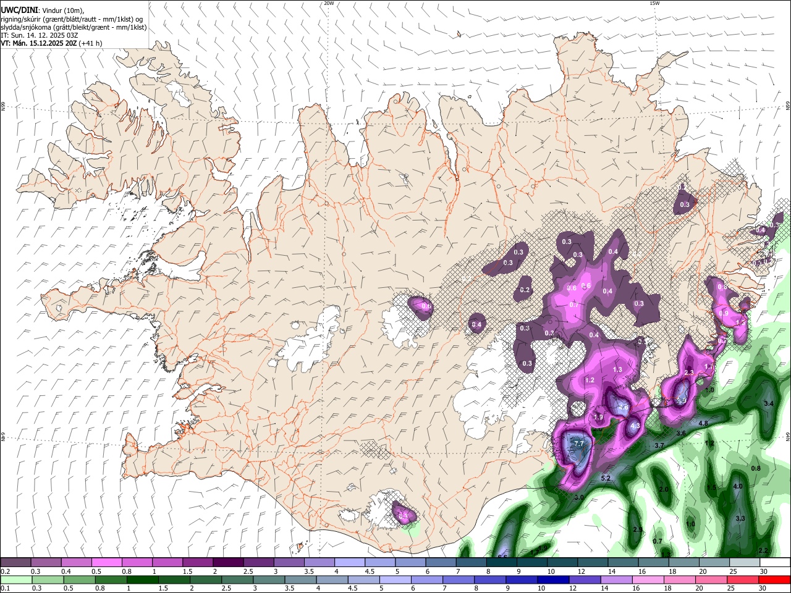791x593 pixels.
Task: Click the palest green swatch above the 0.1 label
Action: click(x=16, y=579)
